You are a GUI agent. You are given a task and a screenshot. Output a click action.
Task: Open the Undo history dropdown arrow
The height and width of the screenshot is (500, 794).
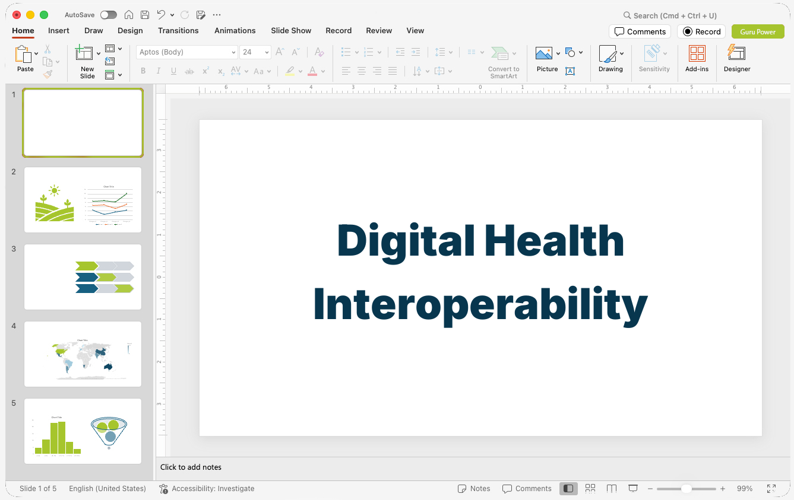pyautogui.click(x=172, y=15)
